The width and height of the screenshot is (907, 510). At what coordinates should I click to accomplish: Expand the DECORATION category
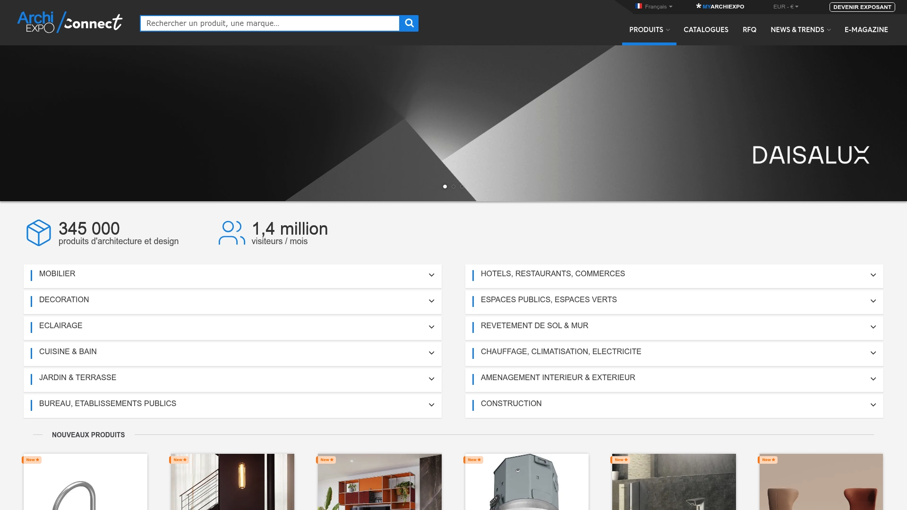click(x=232, y=302)
